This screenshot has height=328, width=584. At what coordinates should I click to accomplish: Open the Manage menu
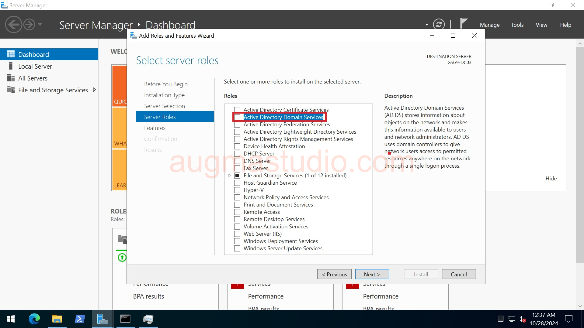tap(489, 25)
